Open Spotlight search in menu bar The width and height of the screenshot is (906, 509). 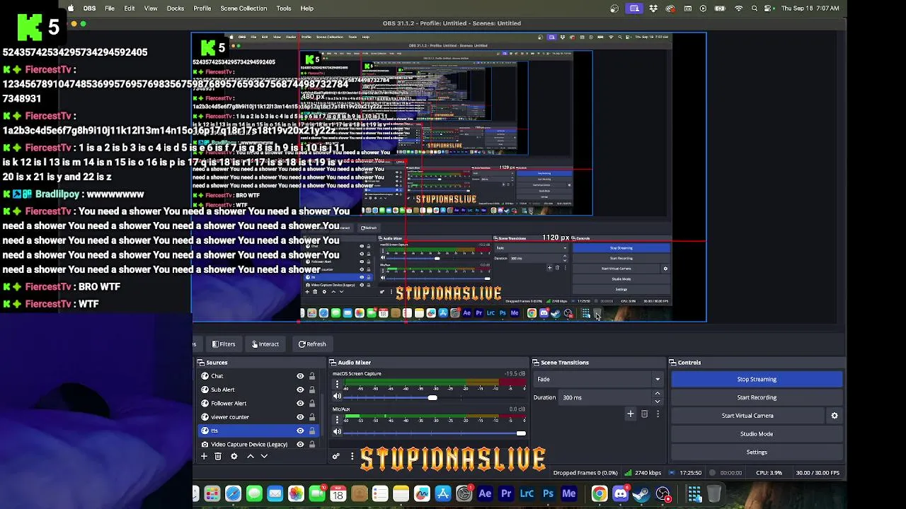click(x=755, y=8)
